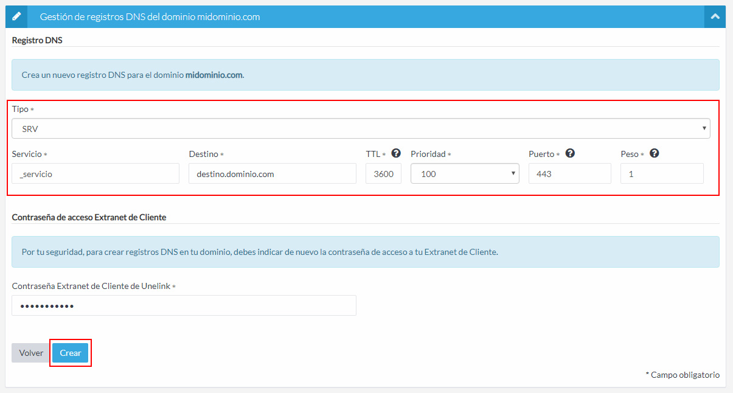Click the pencil edit icon in the header
The width and height of the screenshot is (733, 393).
pos(16,17)
